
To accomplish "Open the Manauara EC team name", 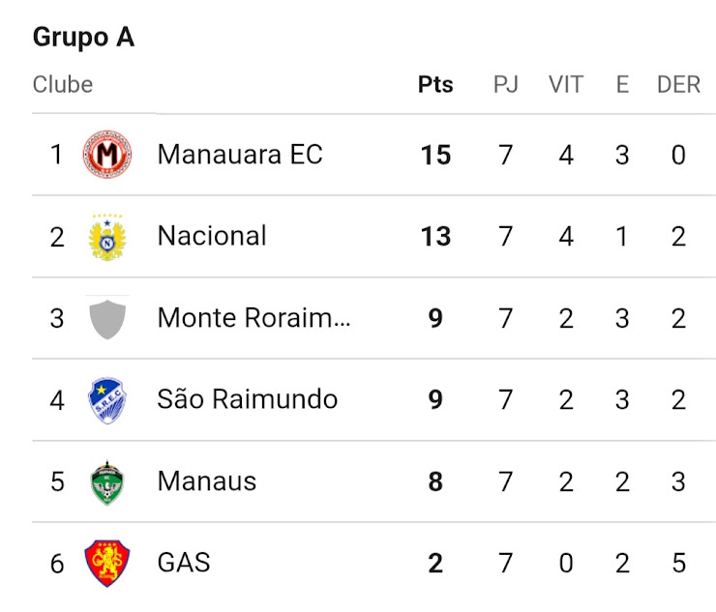I will tap(240, 155).
